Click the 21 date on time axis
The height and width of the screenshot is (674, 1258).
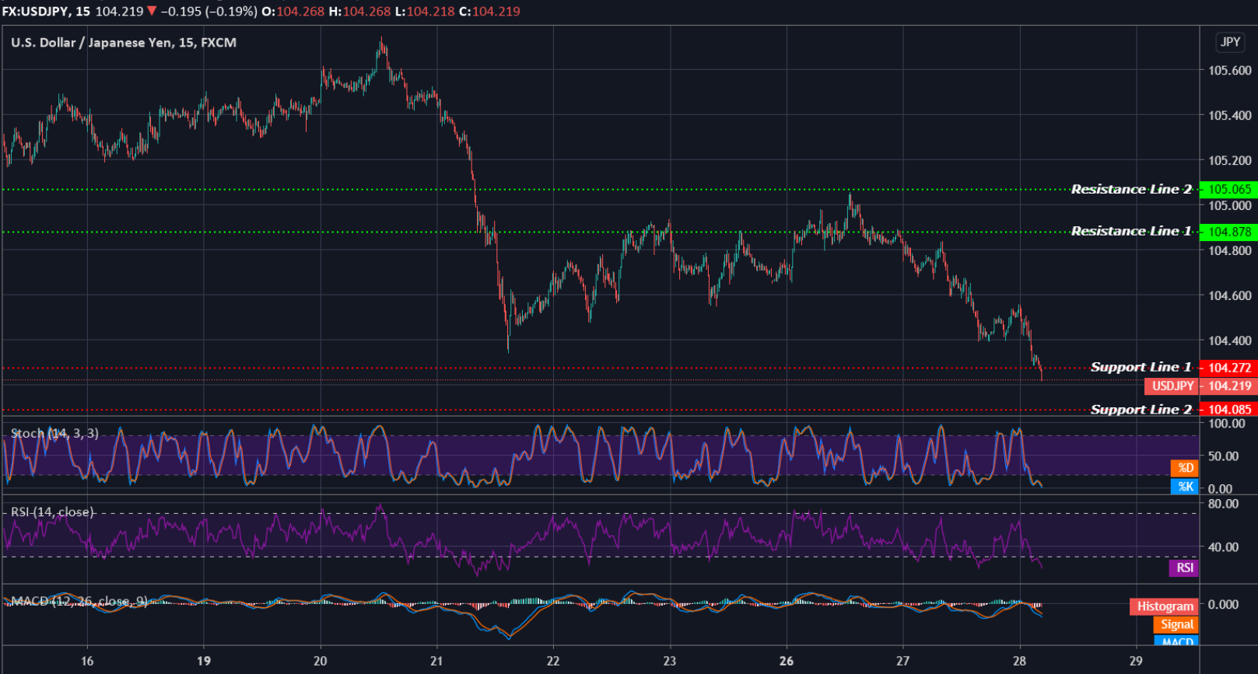pyautogui.click(x=436, y=662)
